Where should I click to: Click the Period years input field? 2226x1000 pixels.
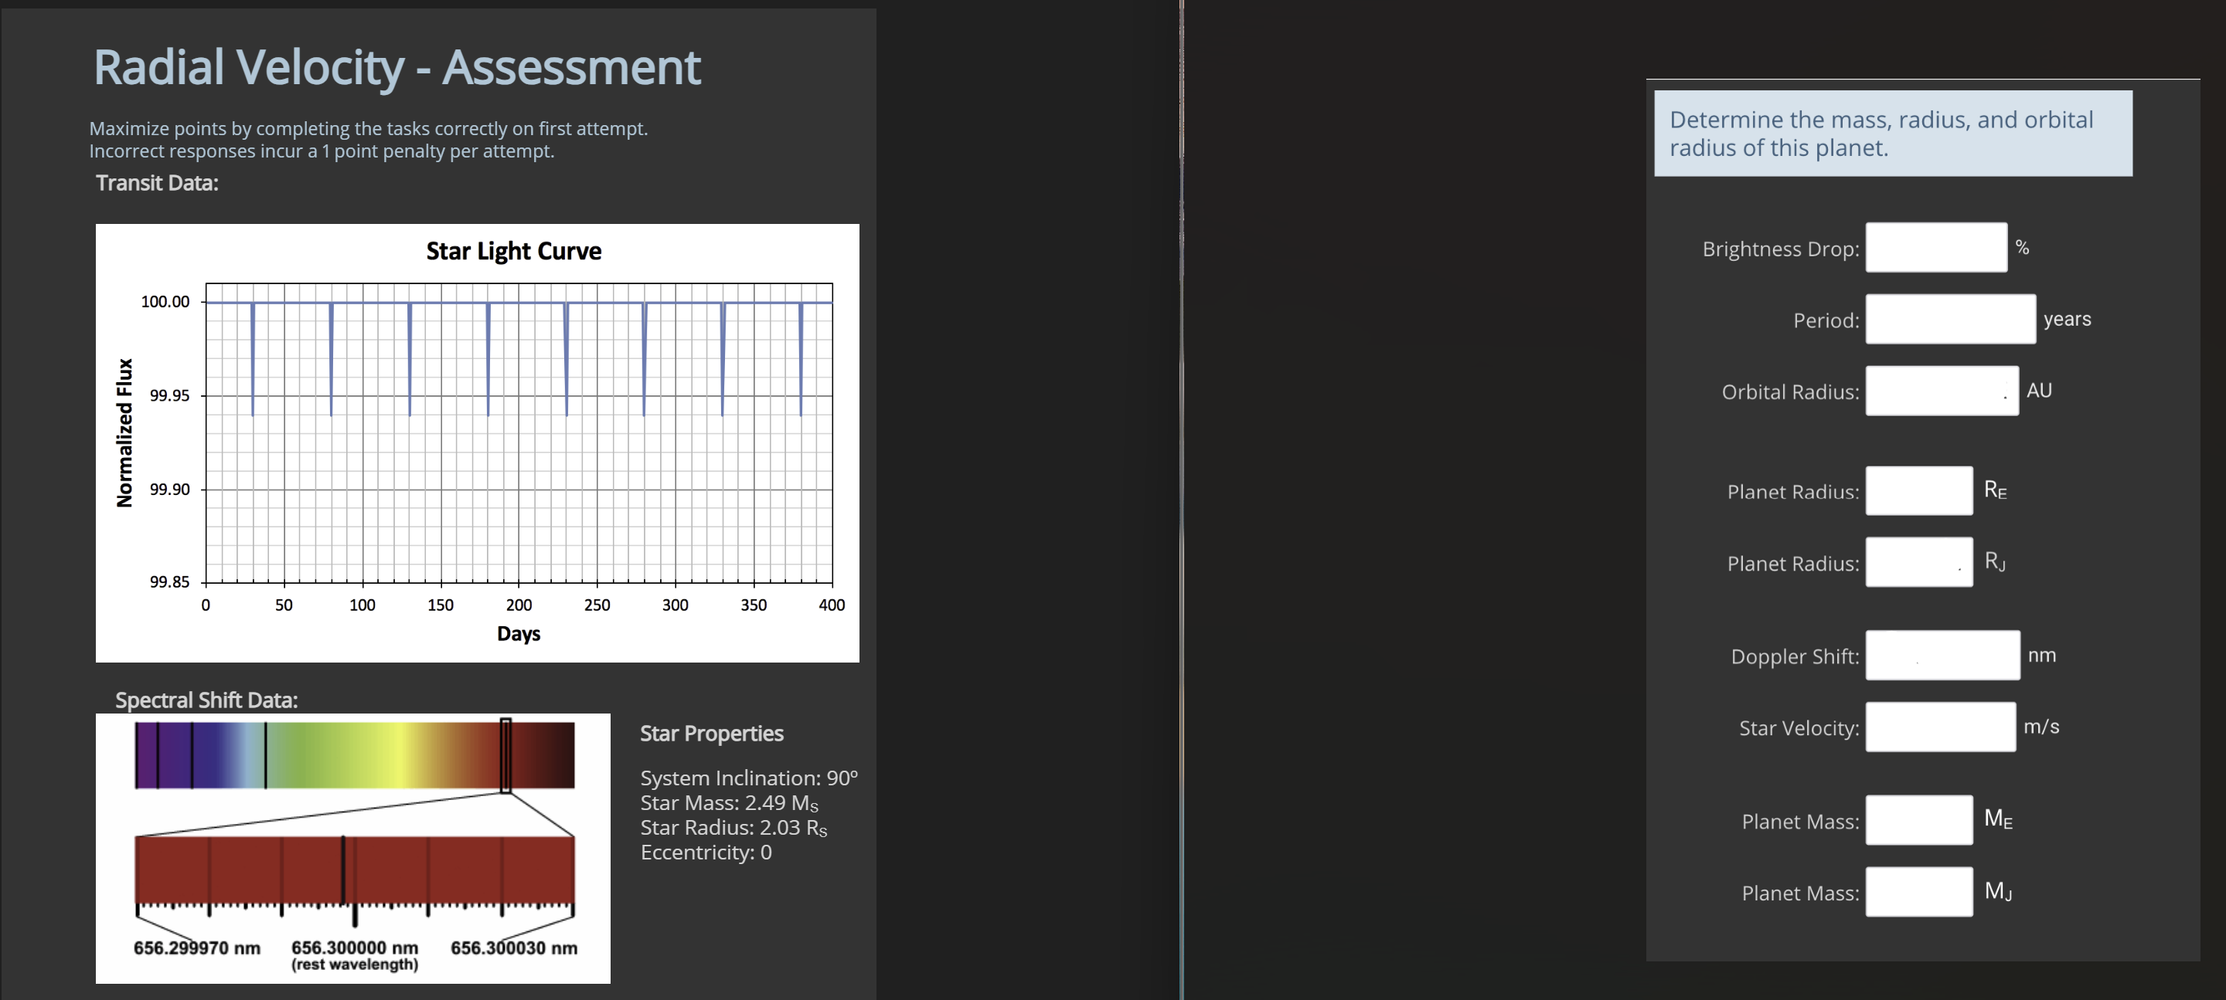[1949, 320]
